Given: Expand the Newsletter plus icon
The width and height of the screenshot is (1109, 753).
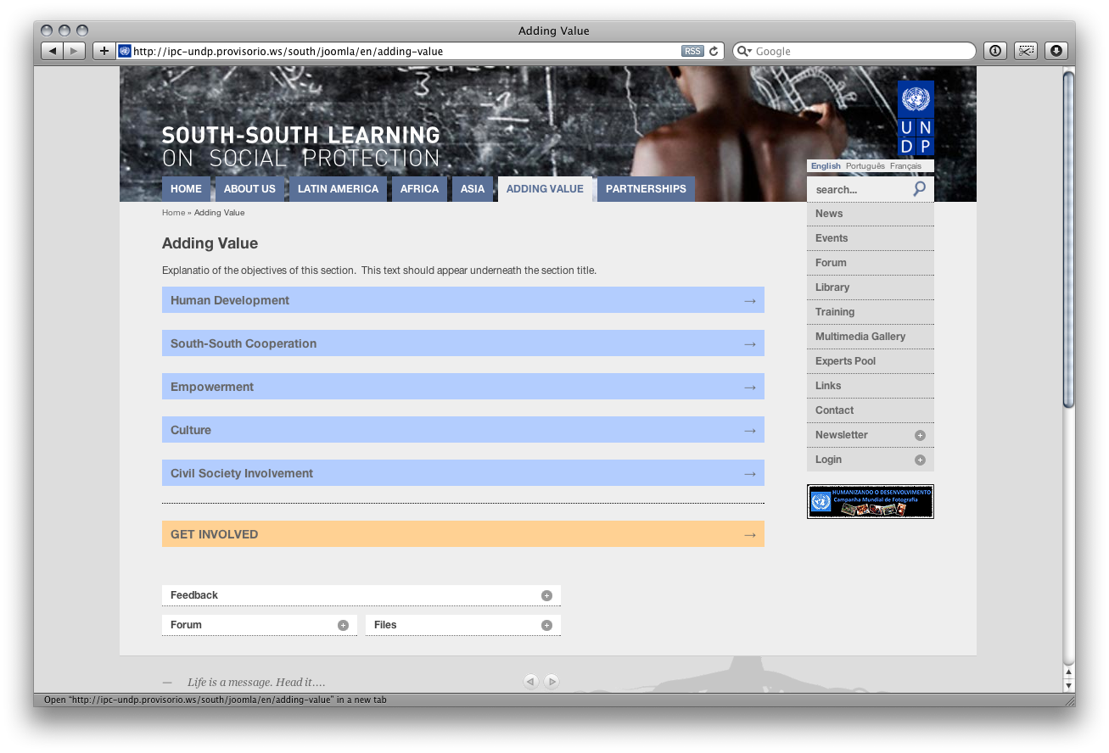Looking at the screenshot, I should click(920, 435).
